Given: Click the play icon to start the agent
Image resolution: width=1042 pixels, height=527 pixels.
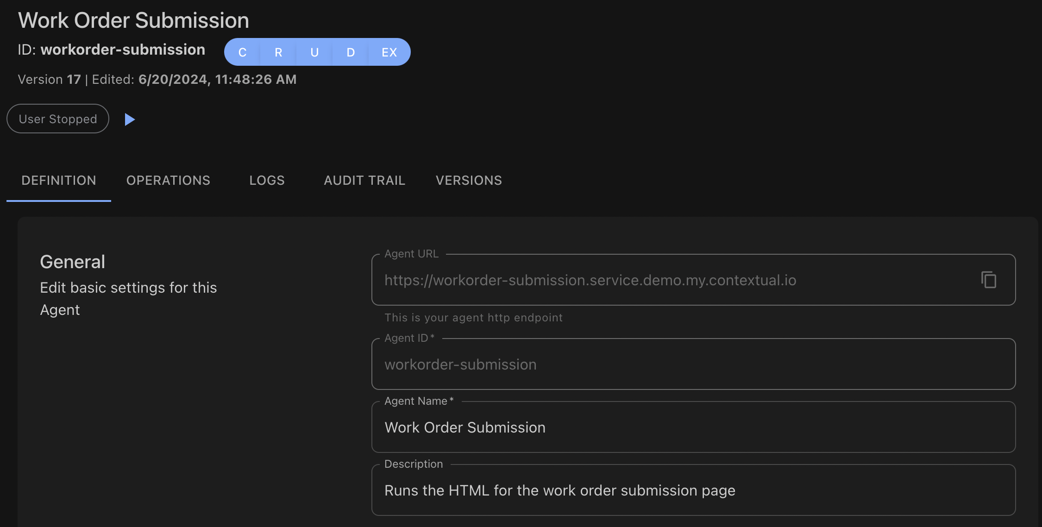Looking at the screenshot, I should [x=130, y=119].
